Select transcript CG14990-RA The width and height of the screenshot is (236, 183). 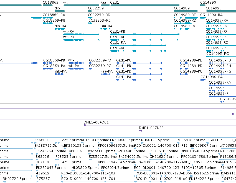(203, 18)
